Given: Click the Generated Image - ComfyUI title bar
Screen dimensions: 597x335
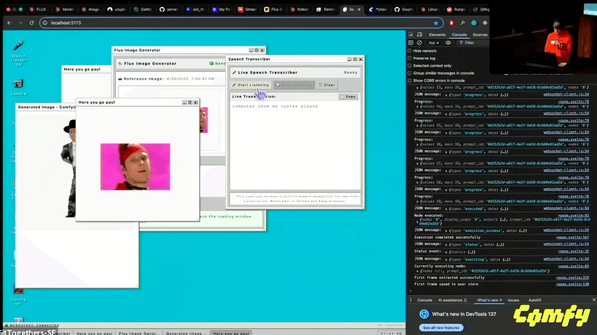Looking at the screenshot, I should coord(46,107).
